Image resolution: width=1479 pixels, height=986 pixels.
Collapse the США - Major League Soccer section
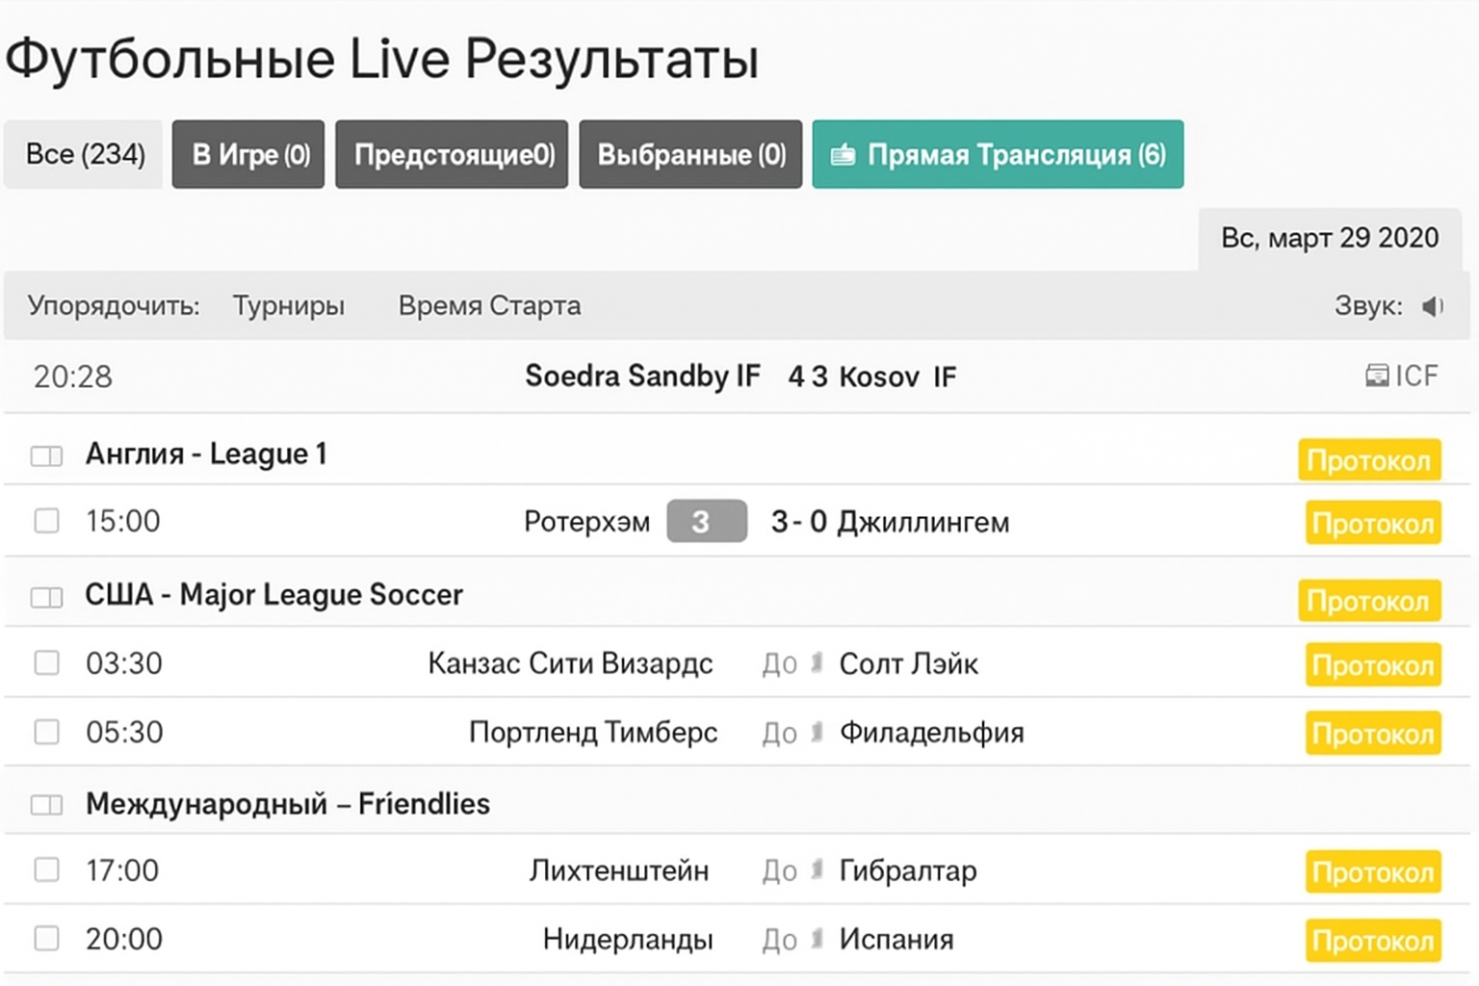pos(272,595)
